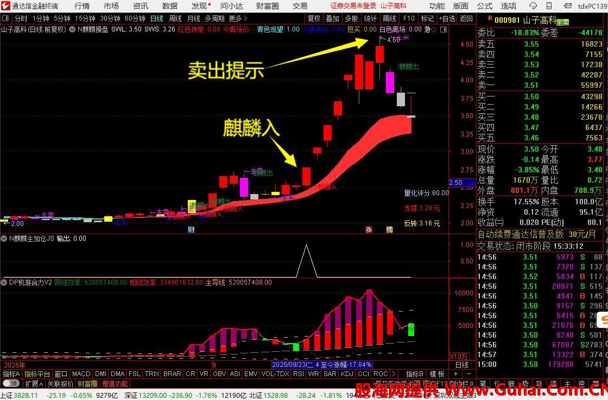Screen dimensions: 608x400
Task: Click the +自选 add to watchlist button
Action: (x=447, y=18)
